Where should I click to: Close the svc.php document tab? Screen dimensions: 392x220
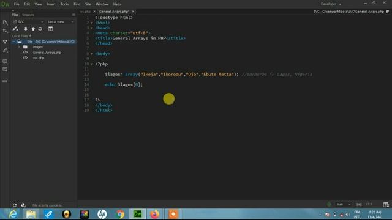click(94, 12)
